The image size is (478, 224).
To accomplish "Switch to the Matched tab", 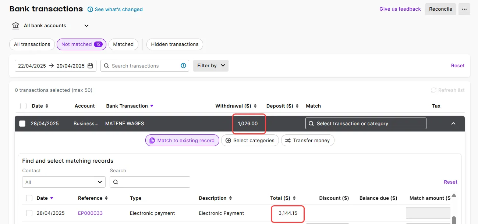I will click(123, 44).
